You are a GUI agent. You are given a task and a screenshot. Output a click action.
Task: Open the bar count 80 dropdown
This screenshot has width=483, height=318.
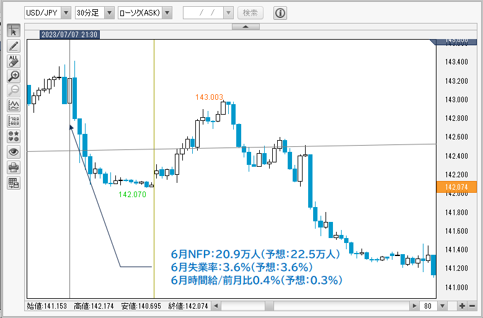click(442, 306)
